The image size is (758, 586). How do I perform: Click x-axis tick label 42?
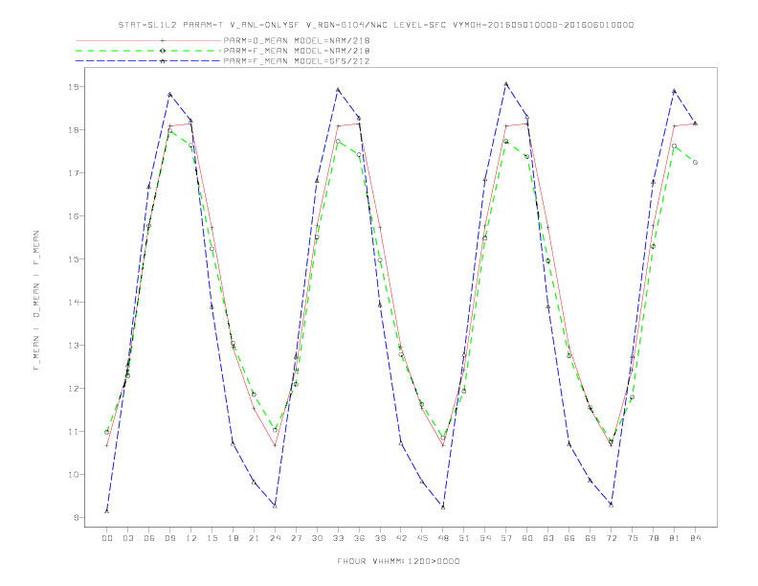401,538
